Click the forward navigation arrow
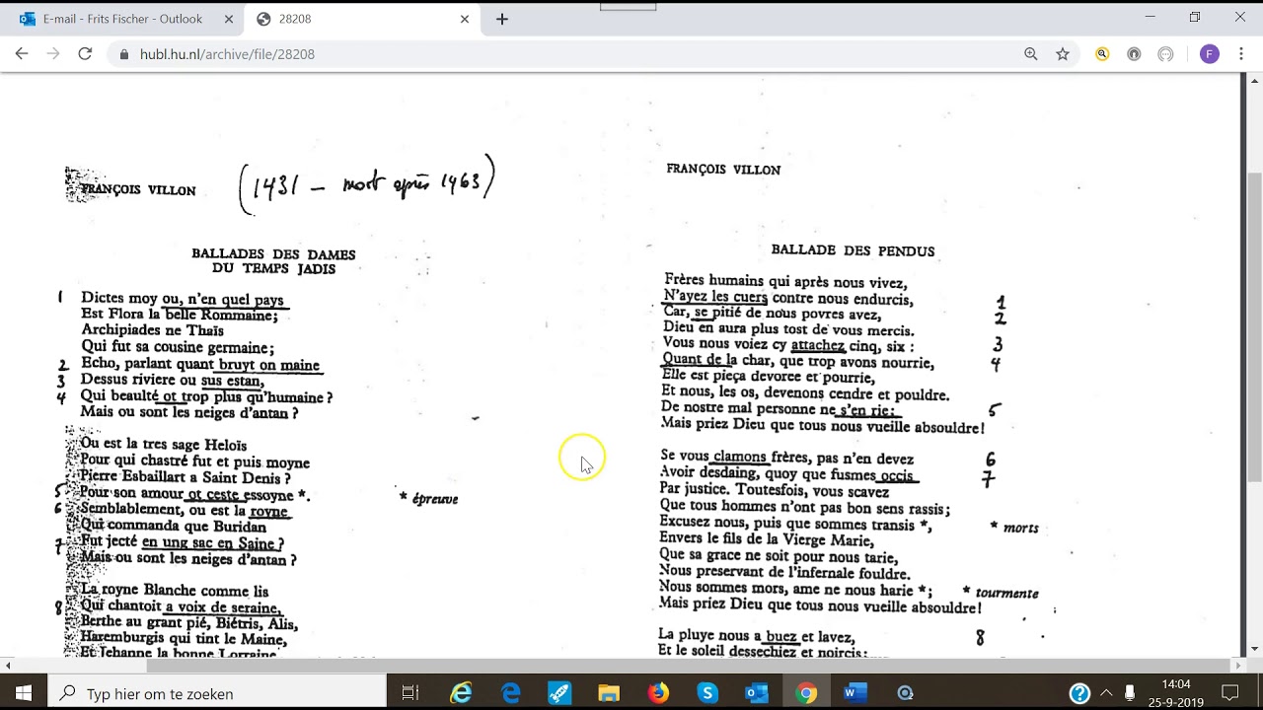 (53, 54)
